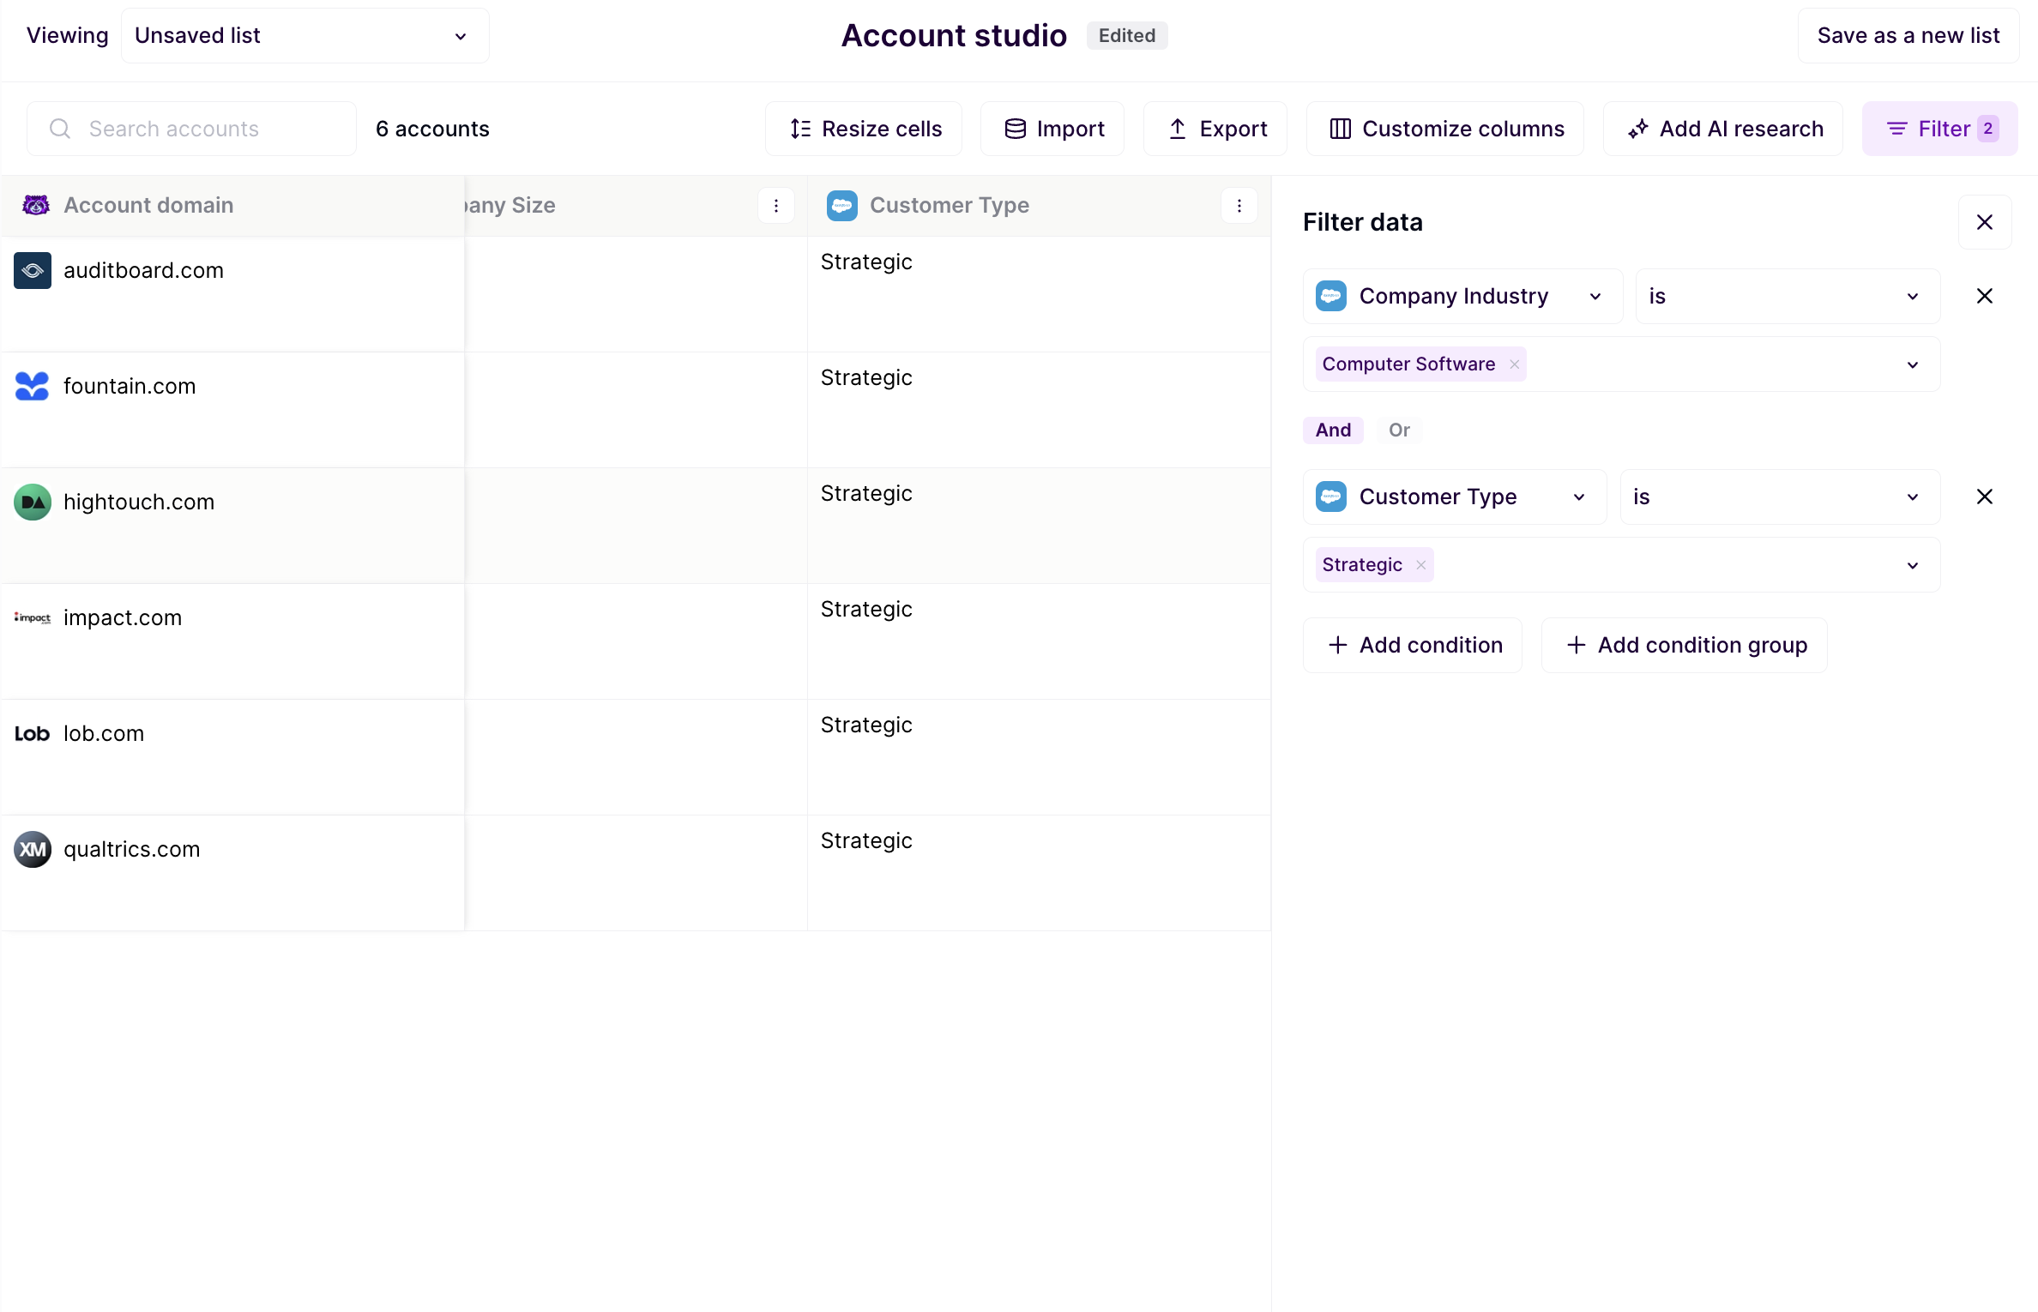Click the Customize columns icon
This screenshot has width=2038, height=1312.
[x=1341, y=128]
